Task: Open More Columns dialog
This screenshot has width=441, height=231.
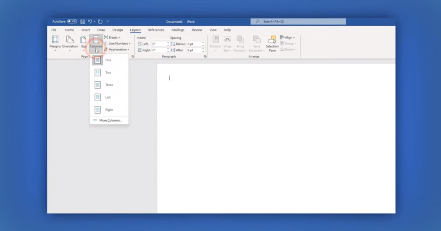Action: [109, 120]
